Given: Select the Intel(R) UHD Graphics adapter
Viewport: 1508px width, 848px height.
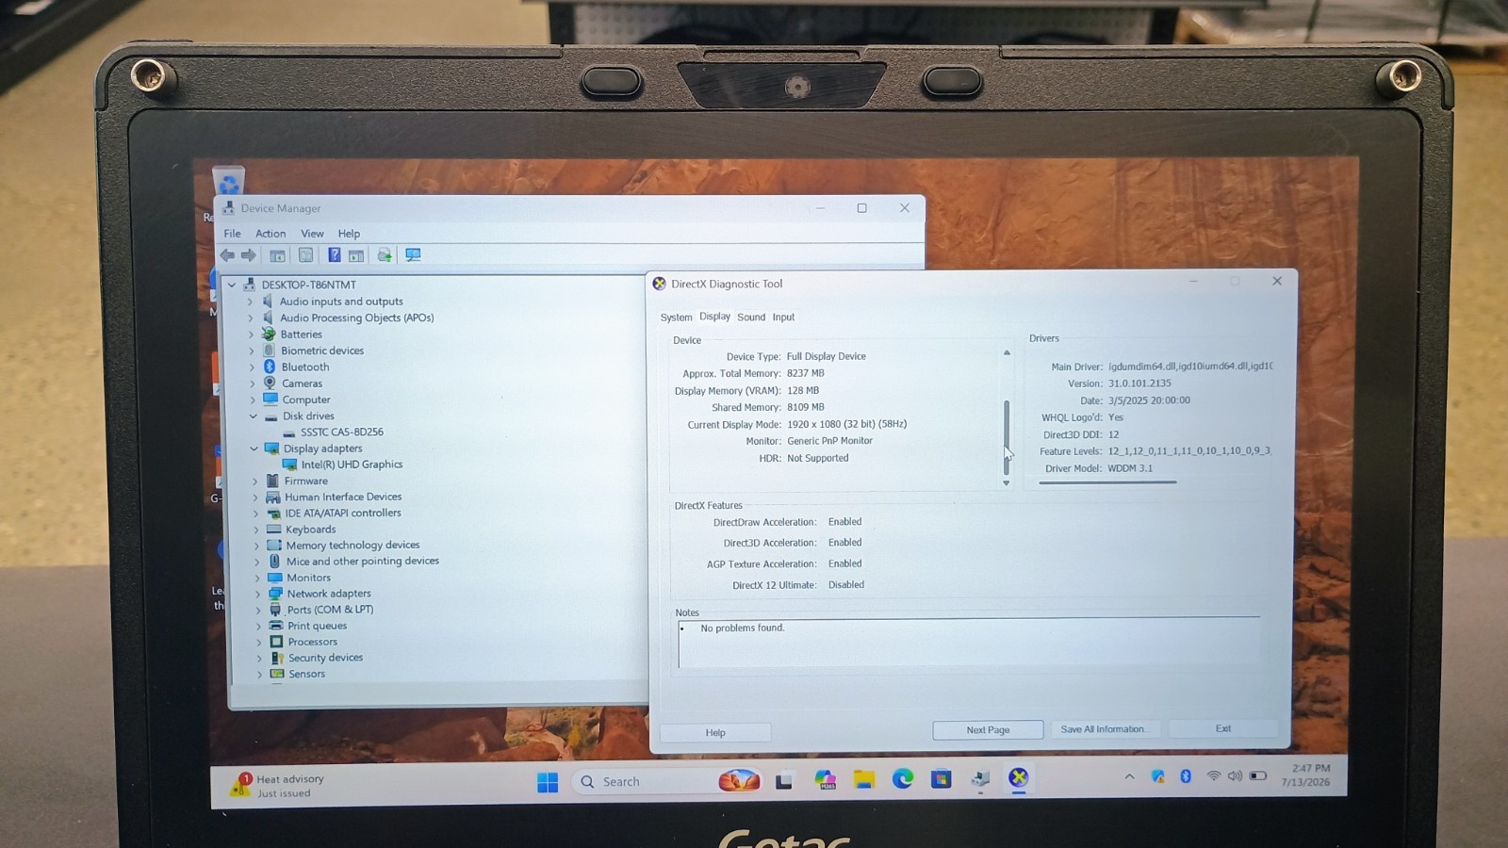Looking at the screenshot, I should pos(352,465).
